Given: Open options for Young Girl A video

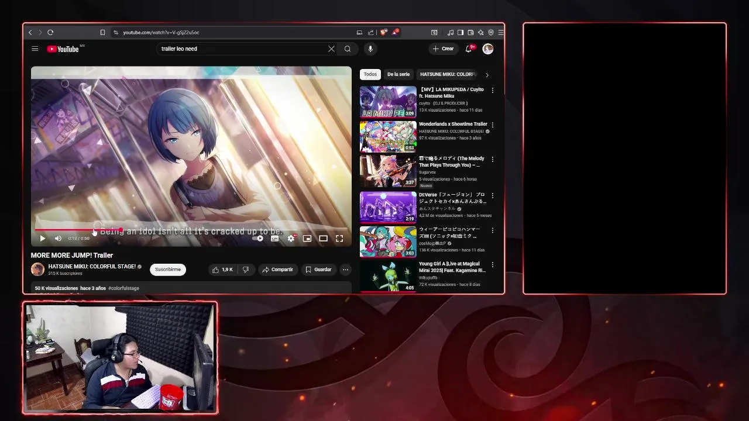Looking at the screenshot, I should coord(492,265).
